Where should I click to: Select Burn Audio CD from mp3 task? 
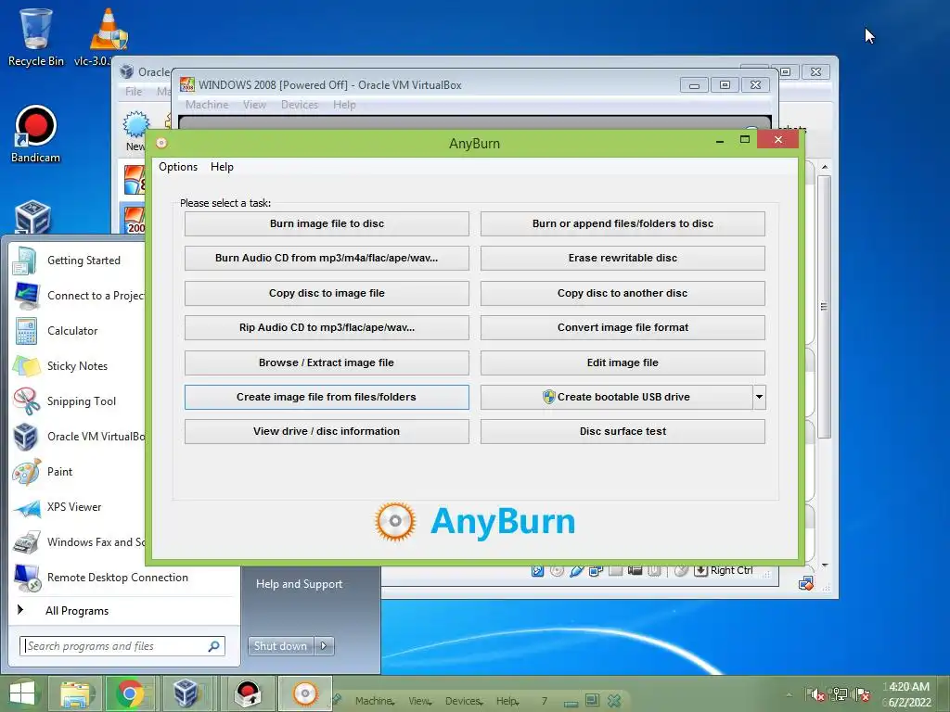point(327,258)
